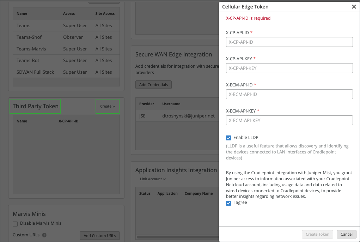
Task: Focus the X-CP-API-KEY text field
Action: point(289,68)
